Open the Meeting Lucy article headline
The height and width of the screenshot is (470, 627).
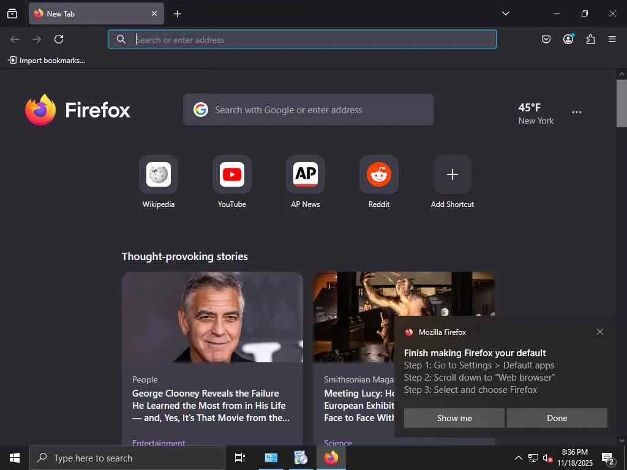coord(359,405)
